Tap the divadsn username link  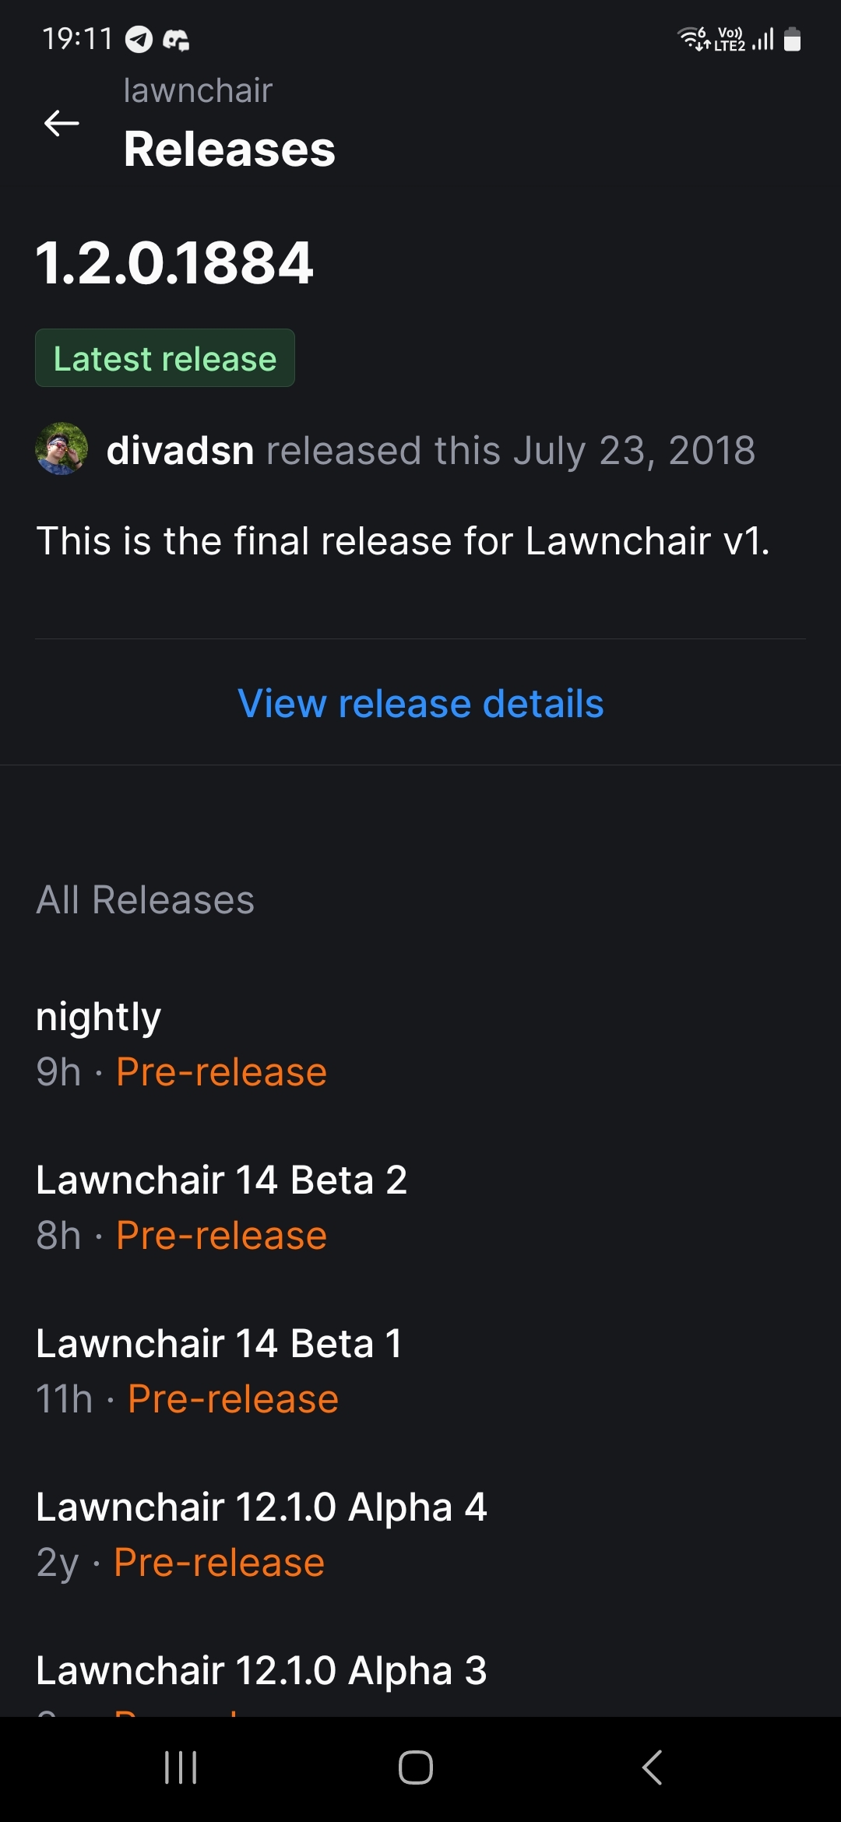coord(181,451)
